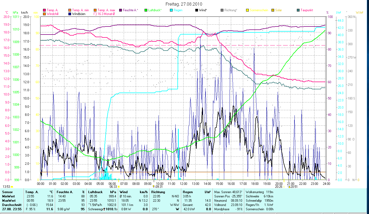
Task: Click the moon marker at 09:31
Action: coord(153,187)
